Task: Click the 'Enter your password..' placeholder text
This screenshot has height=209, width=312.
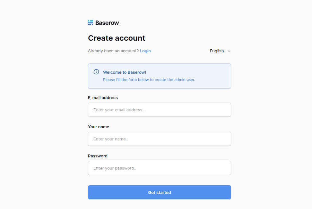Action: click(x=115, y=168)
